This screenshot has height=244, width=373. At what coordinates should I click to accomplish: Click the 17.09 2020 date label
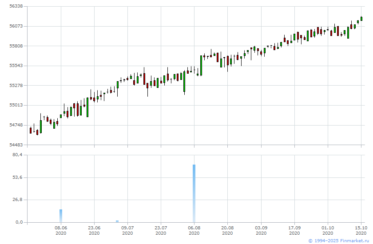294,230
